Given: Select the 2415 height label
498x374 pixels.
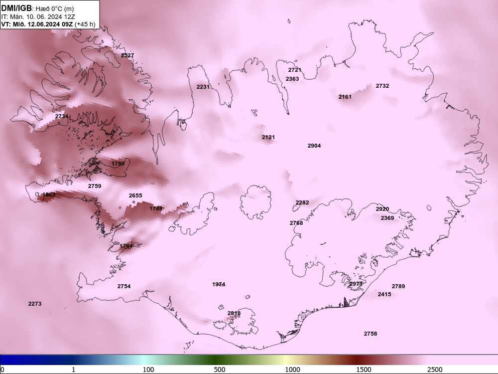Looking at the screenshot, I should pos(384,294).
